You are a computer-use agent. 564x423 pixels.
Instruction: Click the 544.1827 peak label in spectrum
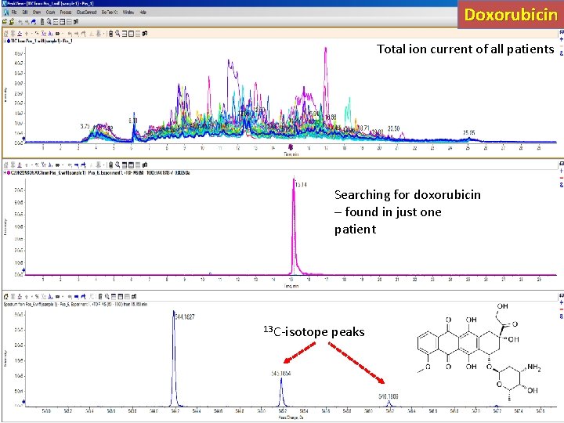pyautogui.click(x=185, y=317)
